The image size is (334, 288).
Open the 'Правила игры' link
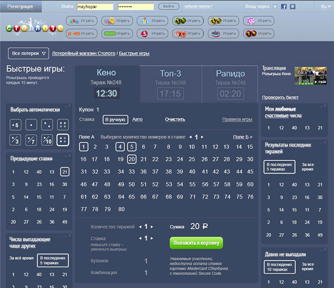pyautogui.click(x=237, y=119)
